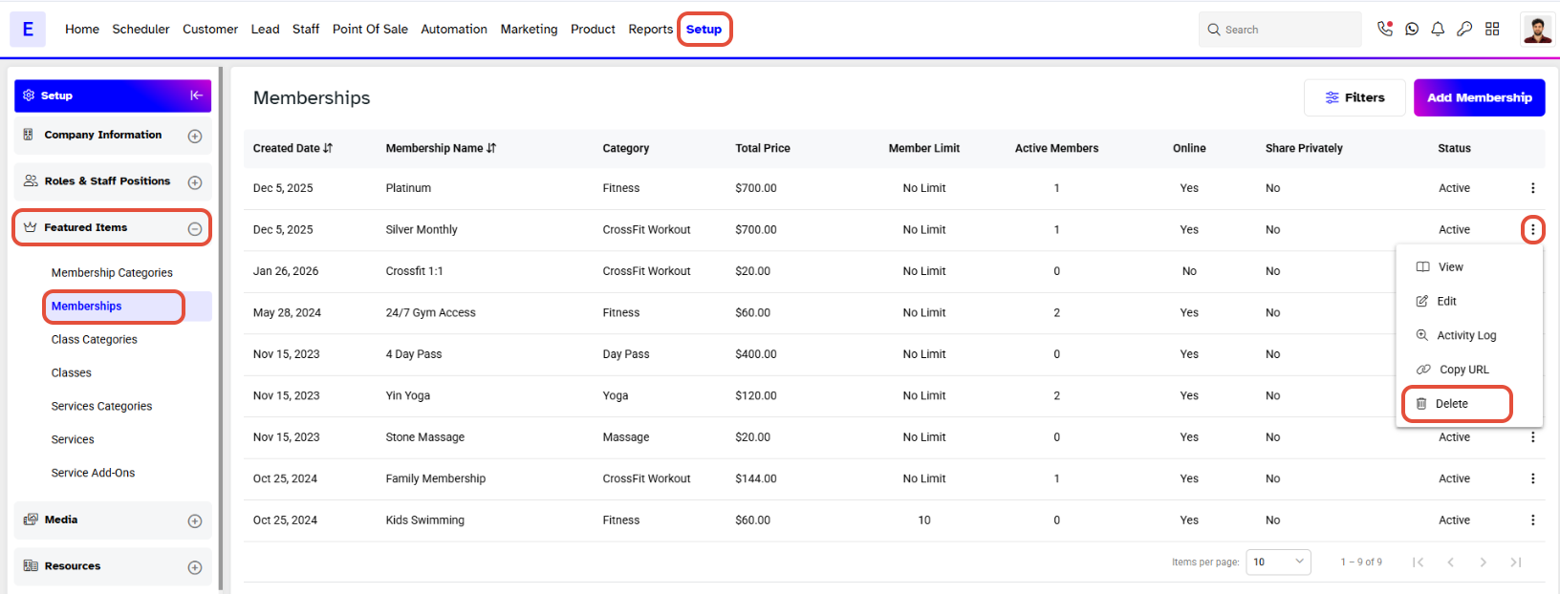
Task: Go to previous page of results
Action: point(1450,562)
